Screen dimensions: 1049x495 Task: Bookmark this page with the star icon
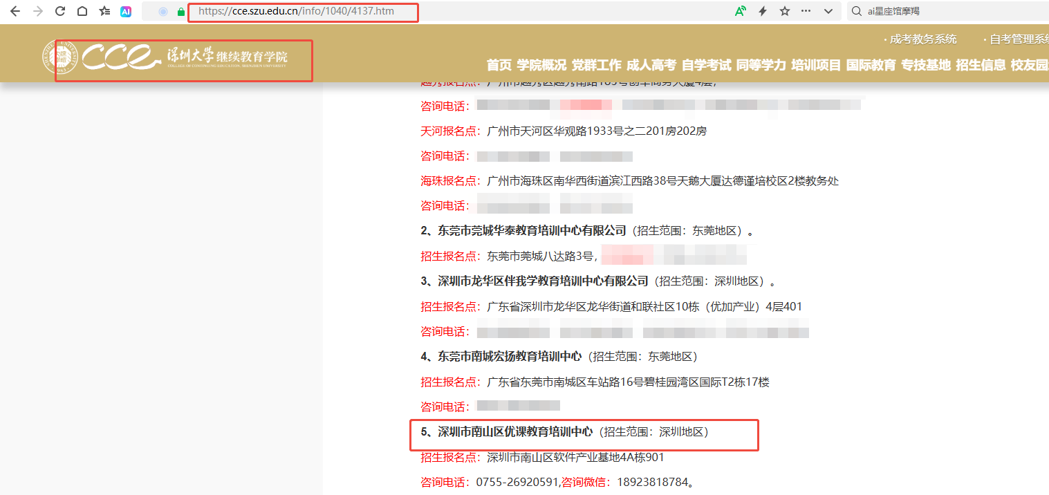[784, 11]
